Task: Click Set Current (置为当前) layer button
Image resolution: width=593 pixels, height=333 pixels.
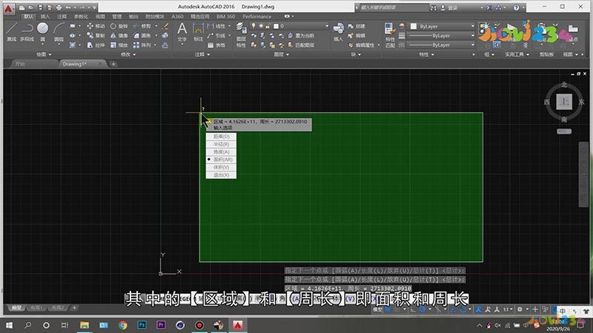Action: [301, 36]
